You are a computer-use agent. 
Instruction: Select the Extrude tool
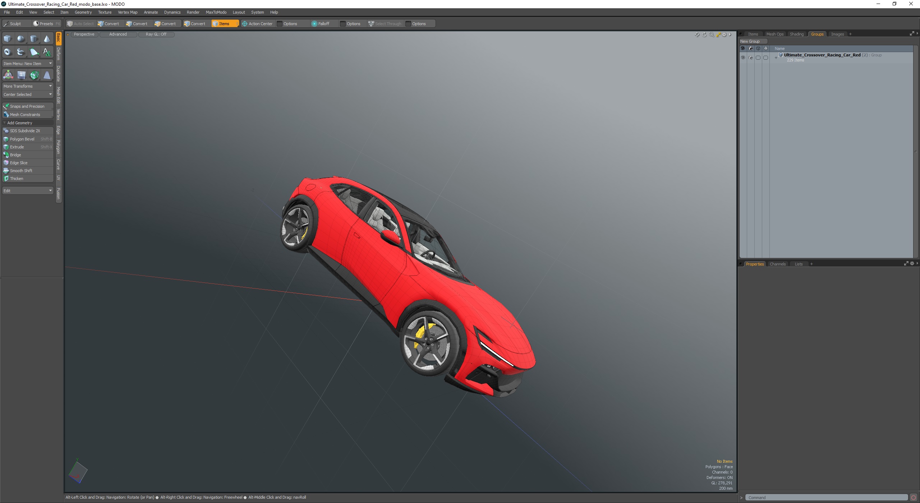(x=28, y=147)
